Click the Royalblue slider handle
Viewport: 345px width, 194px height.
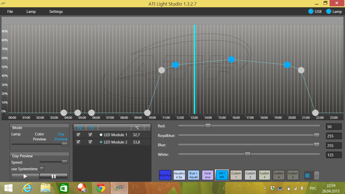pyautogui.click(x=316, y=135)
